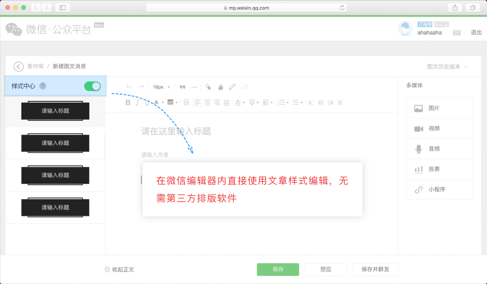Insert a blockquote with the quote icon
This screenshot has height=284, width=487.
click(183, 87)
